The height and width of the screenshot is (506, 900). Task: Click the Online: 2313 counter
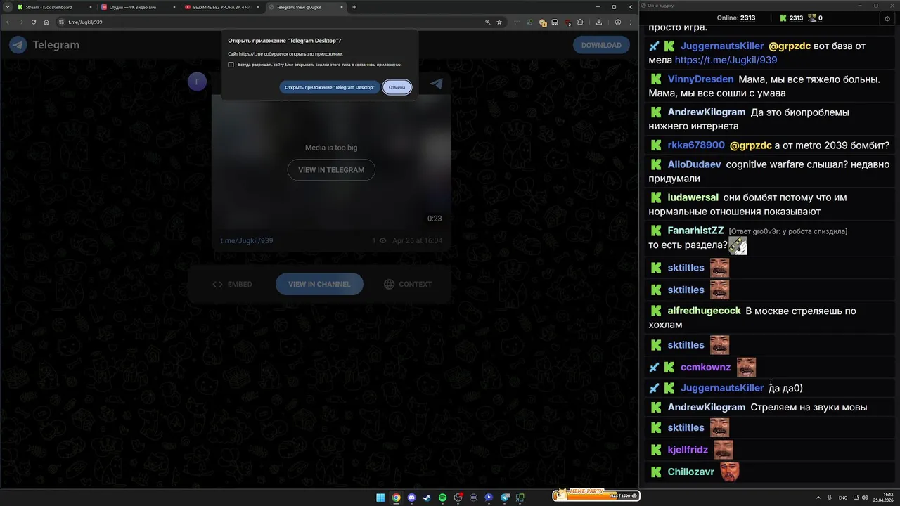tap(735, 18)
